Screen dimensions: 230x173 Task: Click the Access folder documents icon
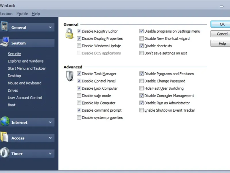pyautogui.click(x=4, y=137)
